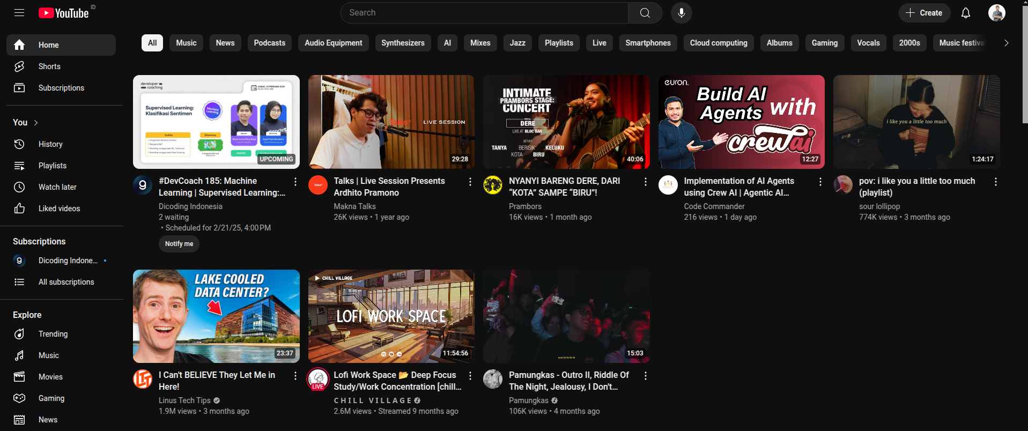
Task: Select the Jazz filter chip
Action: 517,43
